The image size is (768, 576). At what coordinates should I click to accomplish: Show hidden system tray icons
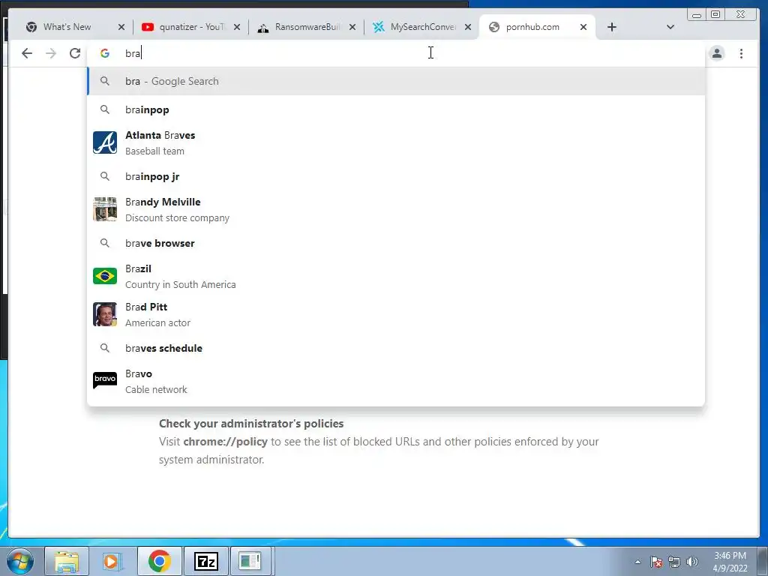[637, 562]
